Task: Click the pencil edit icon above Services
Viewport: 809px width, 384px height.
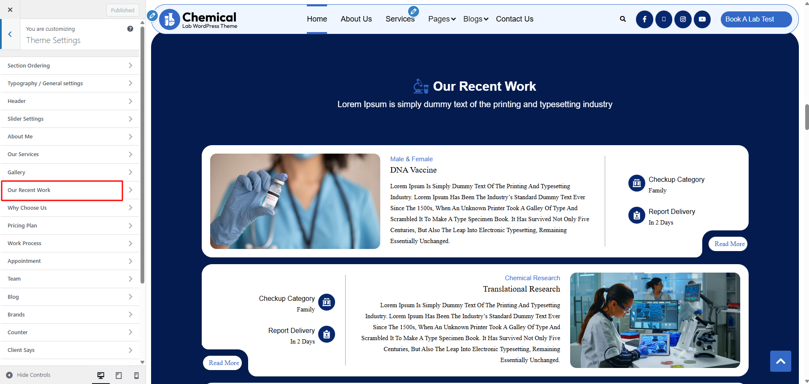Action: click(414, 11)
